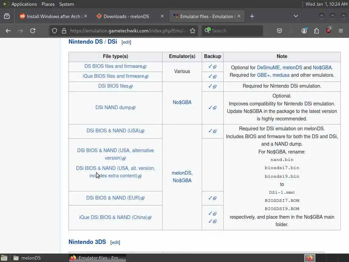This screenshot has height=262, width=349.
Task: Show the desktop from the bottom panel
Action: tap(4, 258)
